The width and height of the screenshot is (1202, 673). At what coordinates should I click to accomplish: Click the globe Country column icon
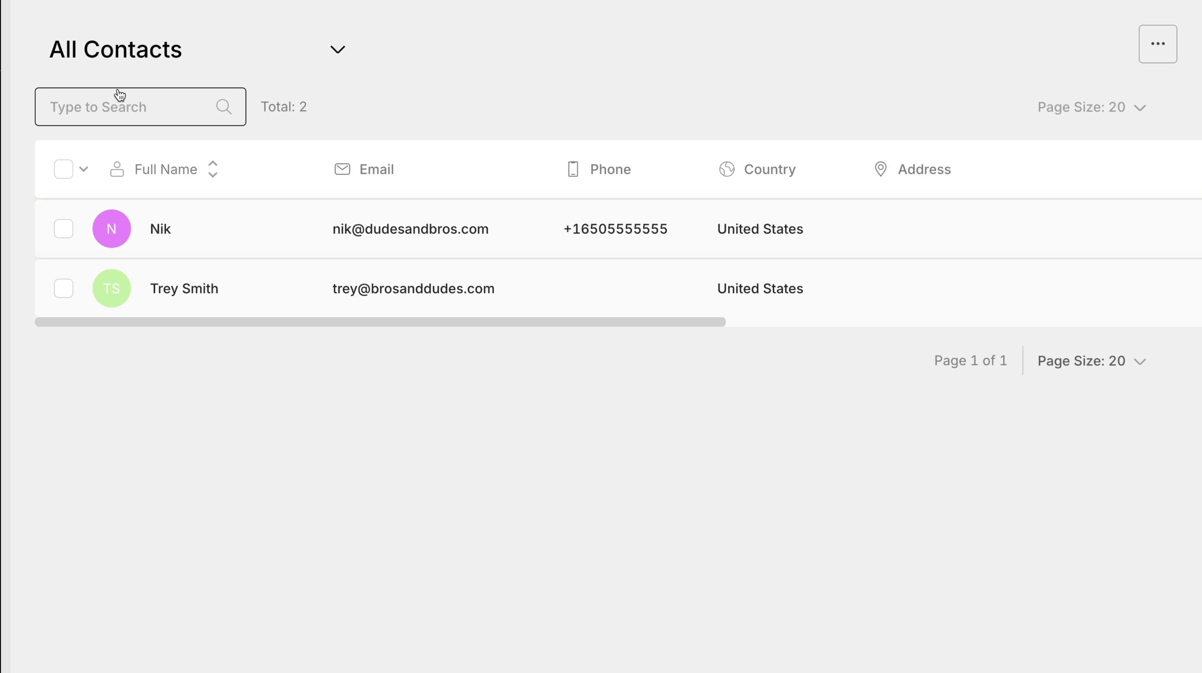click(x=727, y=169)
